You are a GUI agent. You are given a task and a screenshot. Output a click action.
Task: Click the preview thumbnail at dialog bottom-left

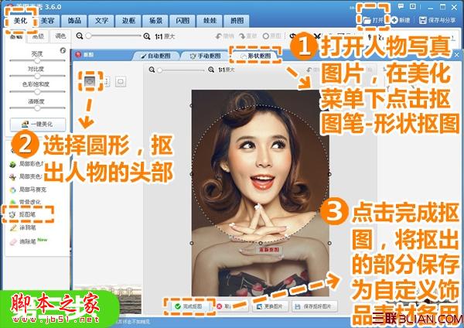[107, 299]
